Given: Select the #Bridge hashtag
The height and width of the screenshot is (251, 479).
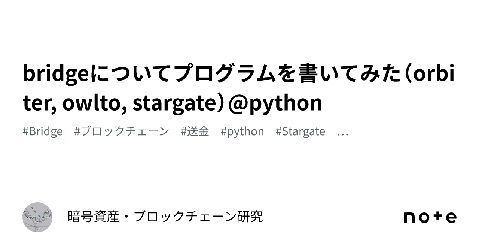Looking at the screenshot, I should pos(43,131).
